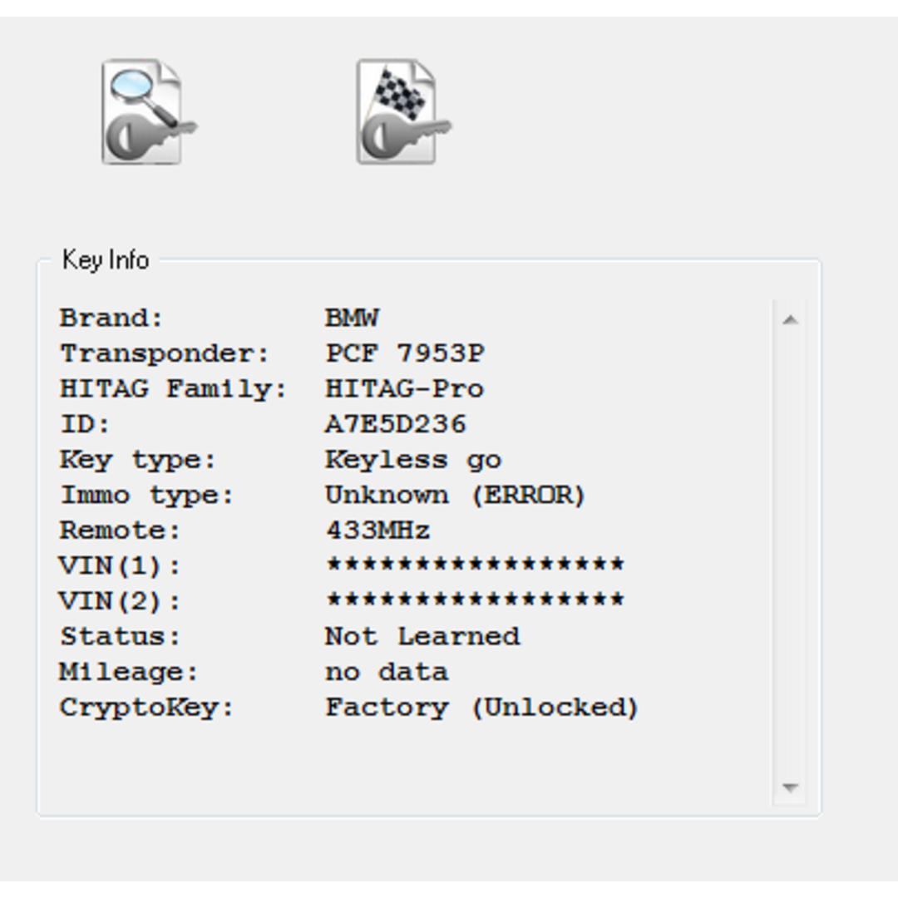Click the CryptoKey: field label
898x898 pixels.
coord(147,708)
